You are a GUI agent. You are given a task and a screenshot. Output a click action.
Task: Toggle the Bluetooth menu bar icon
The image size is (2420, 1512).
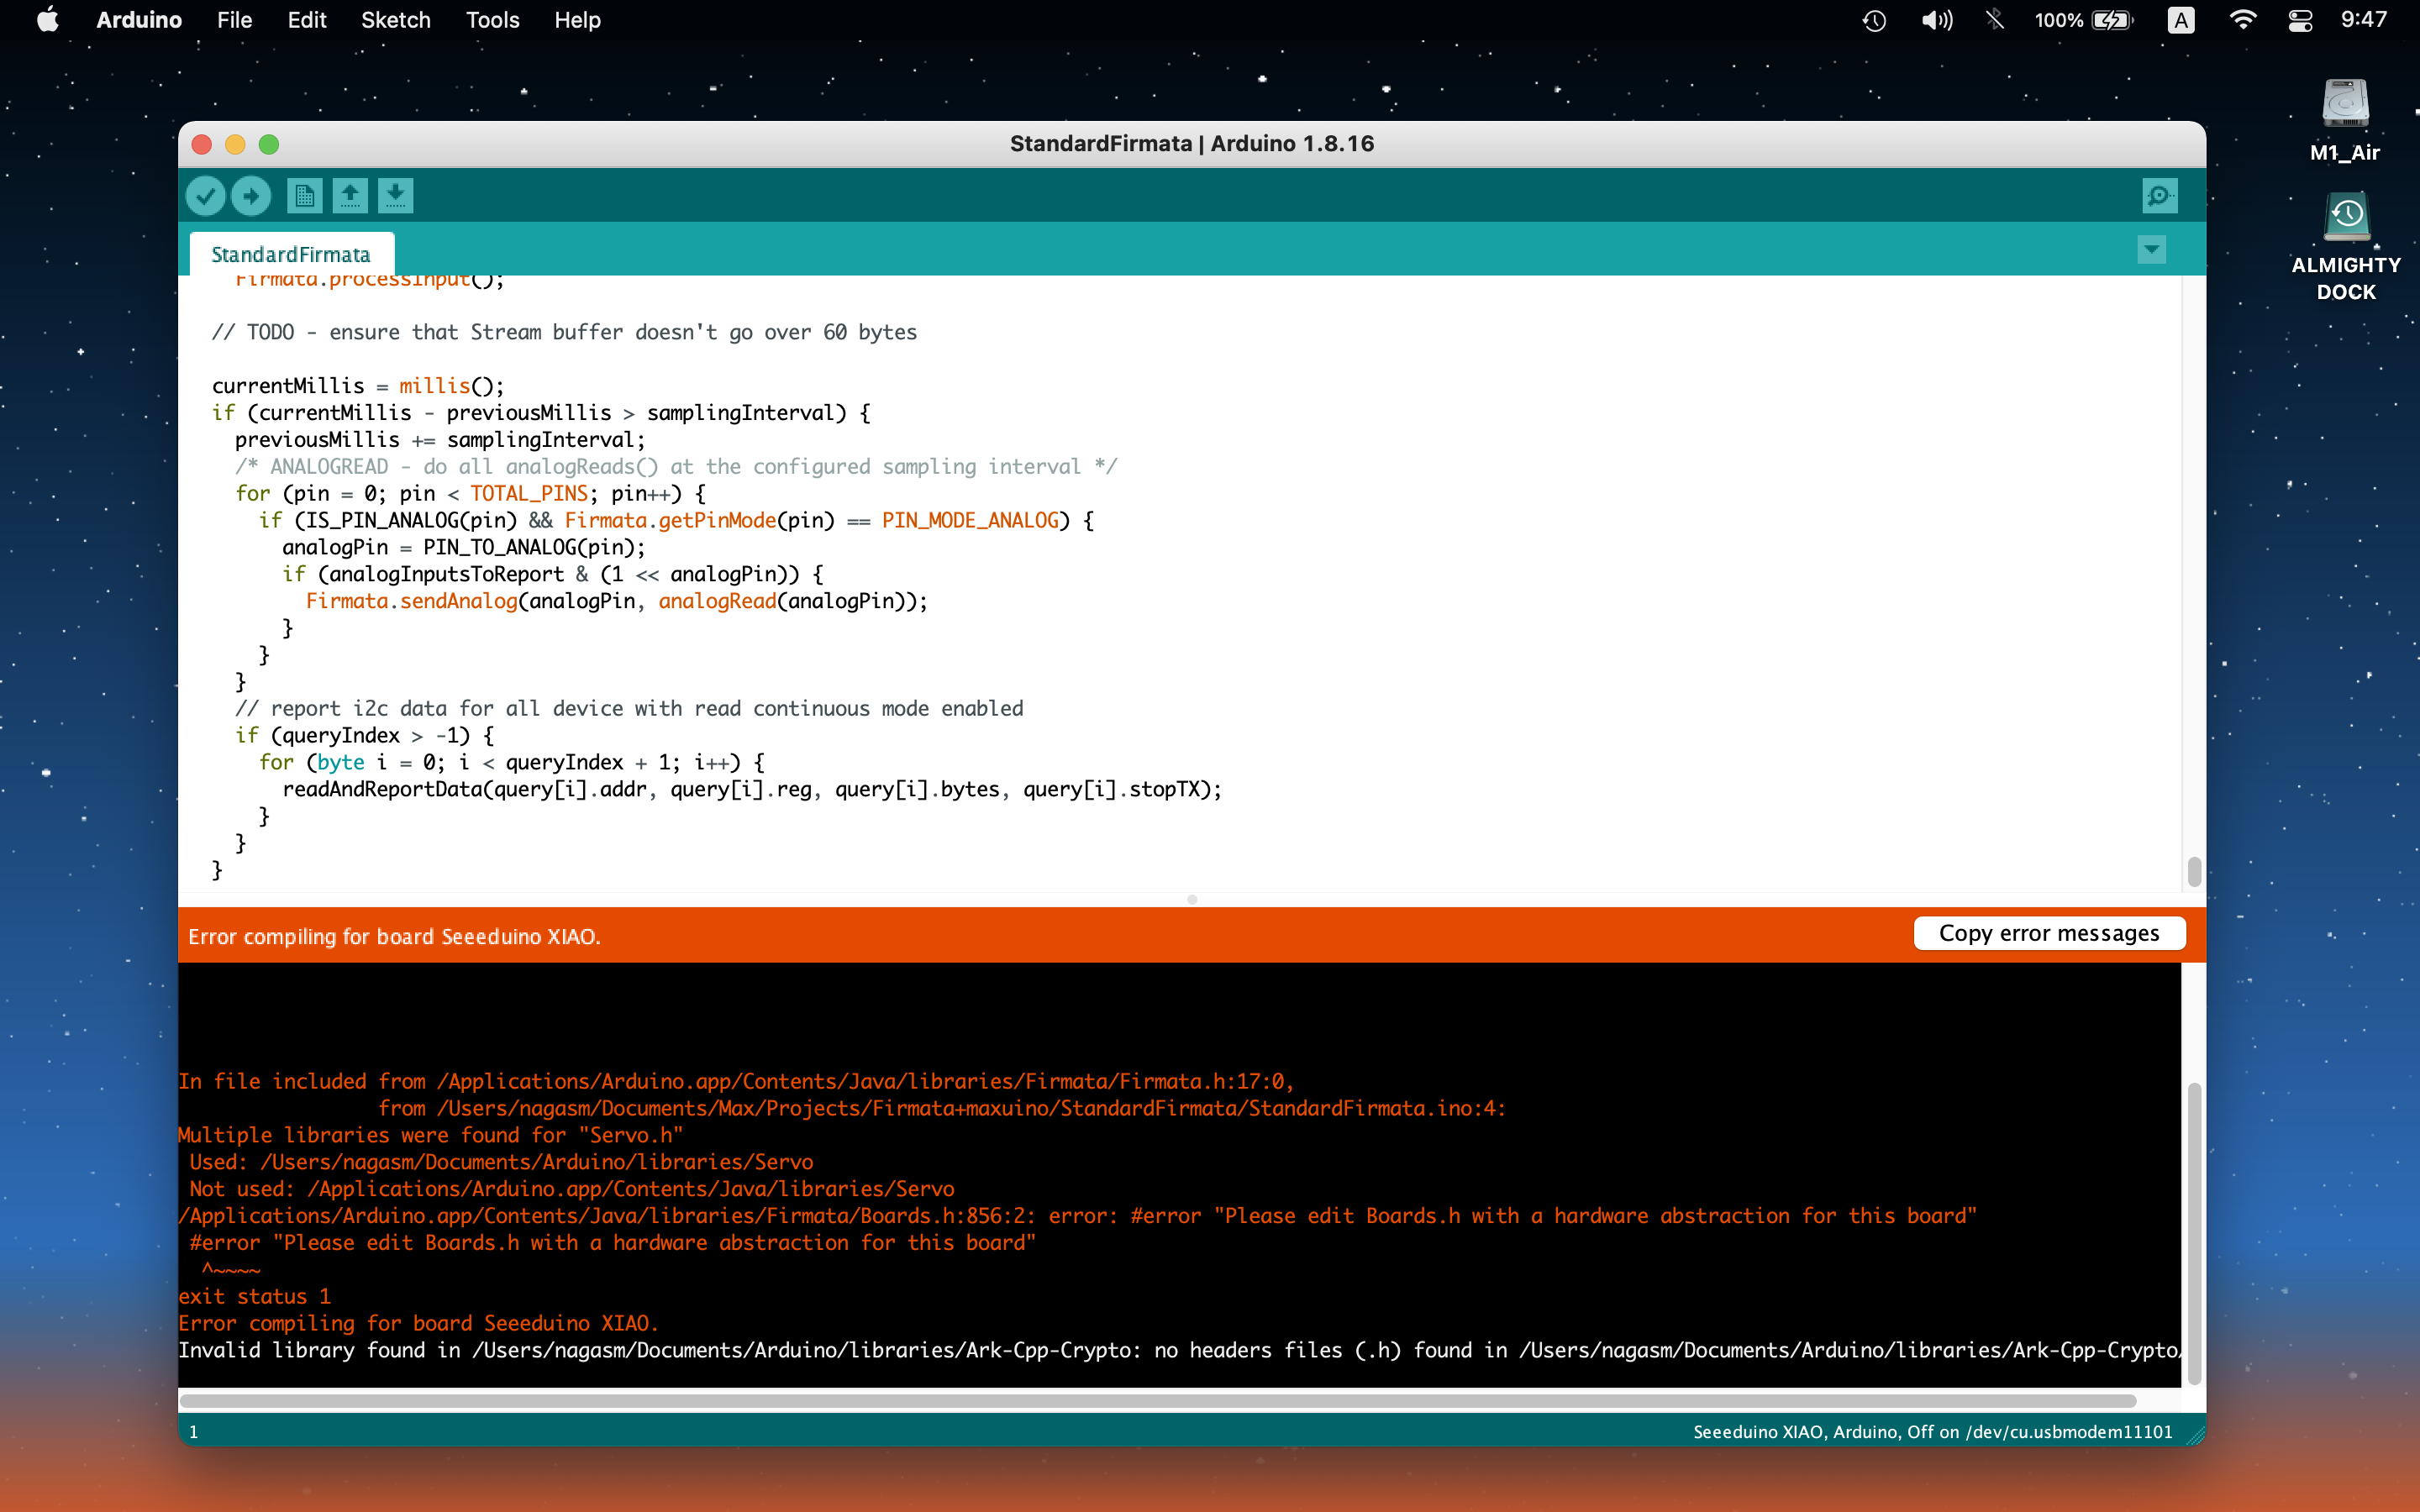click(x=1995, y=20)
